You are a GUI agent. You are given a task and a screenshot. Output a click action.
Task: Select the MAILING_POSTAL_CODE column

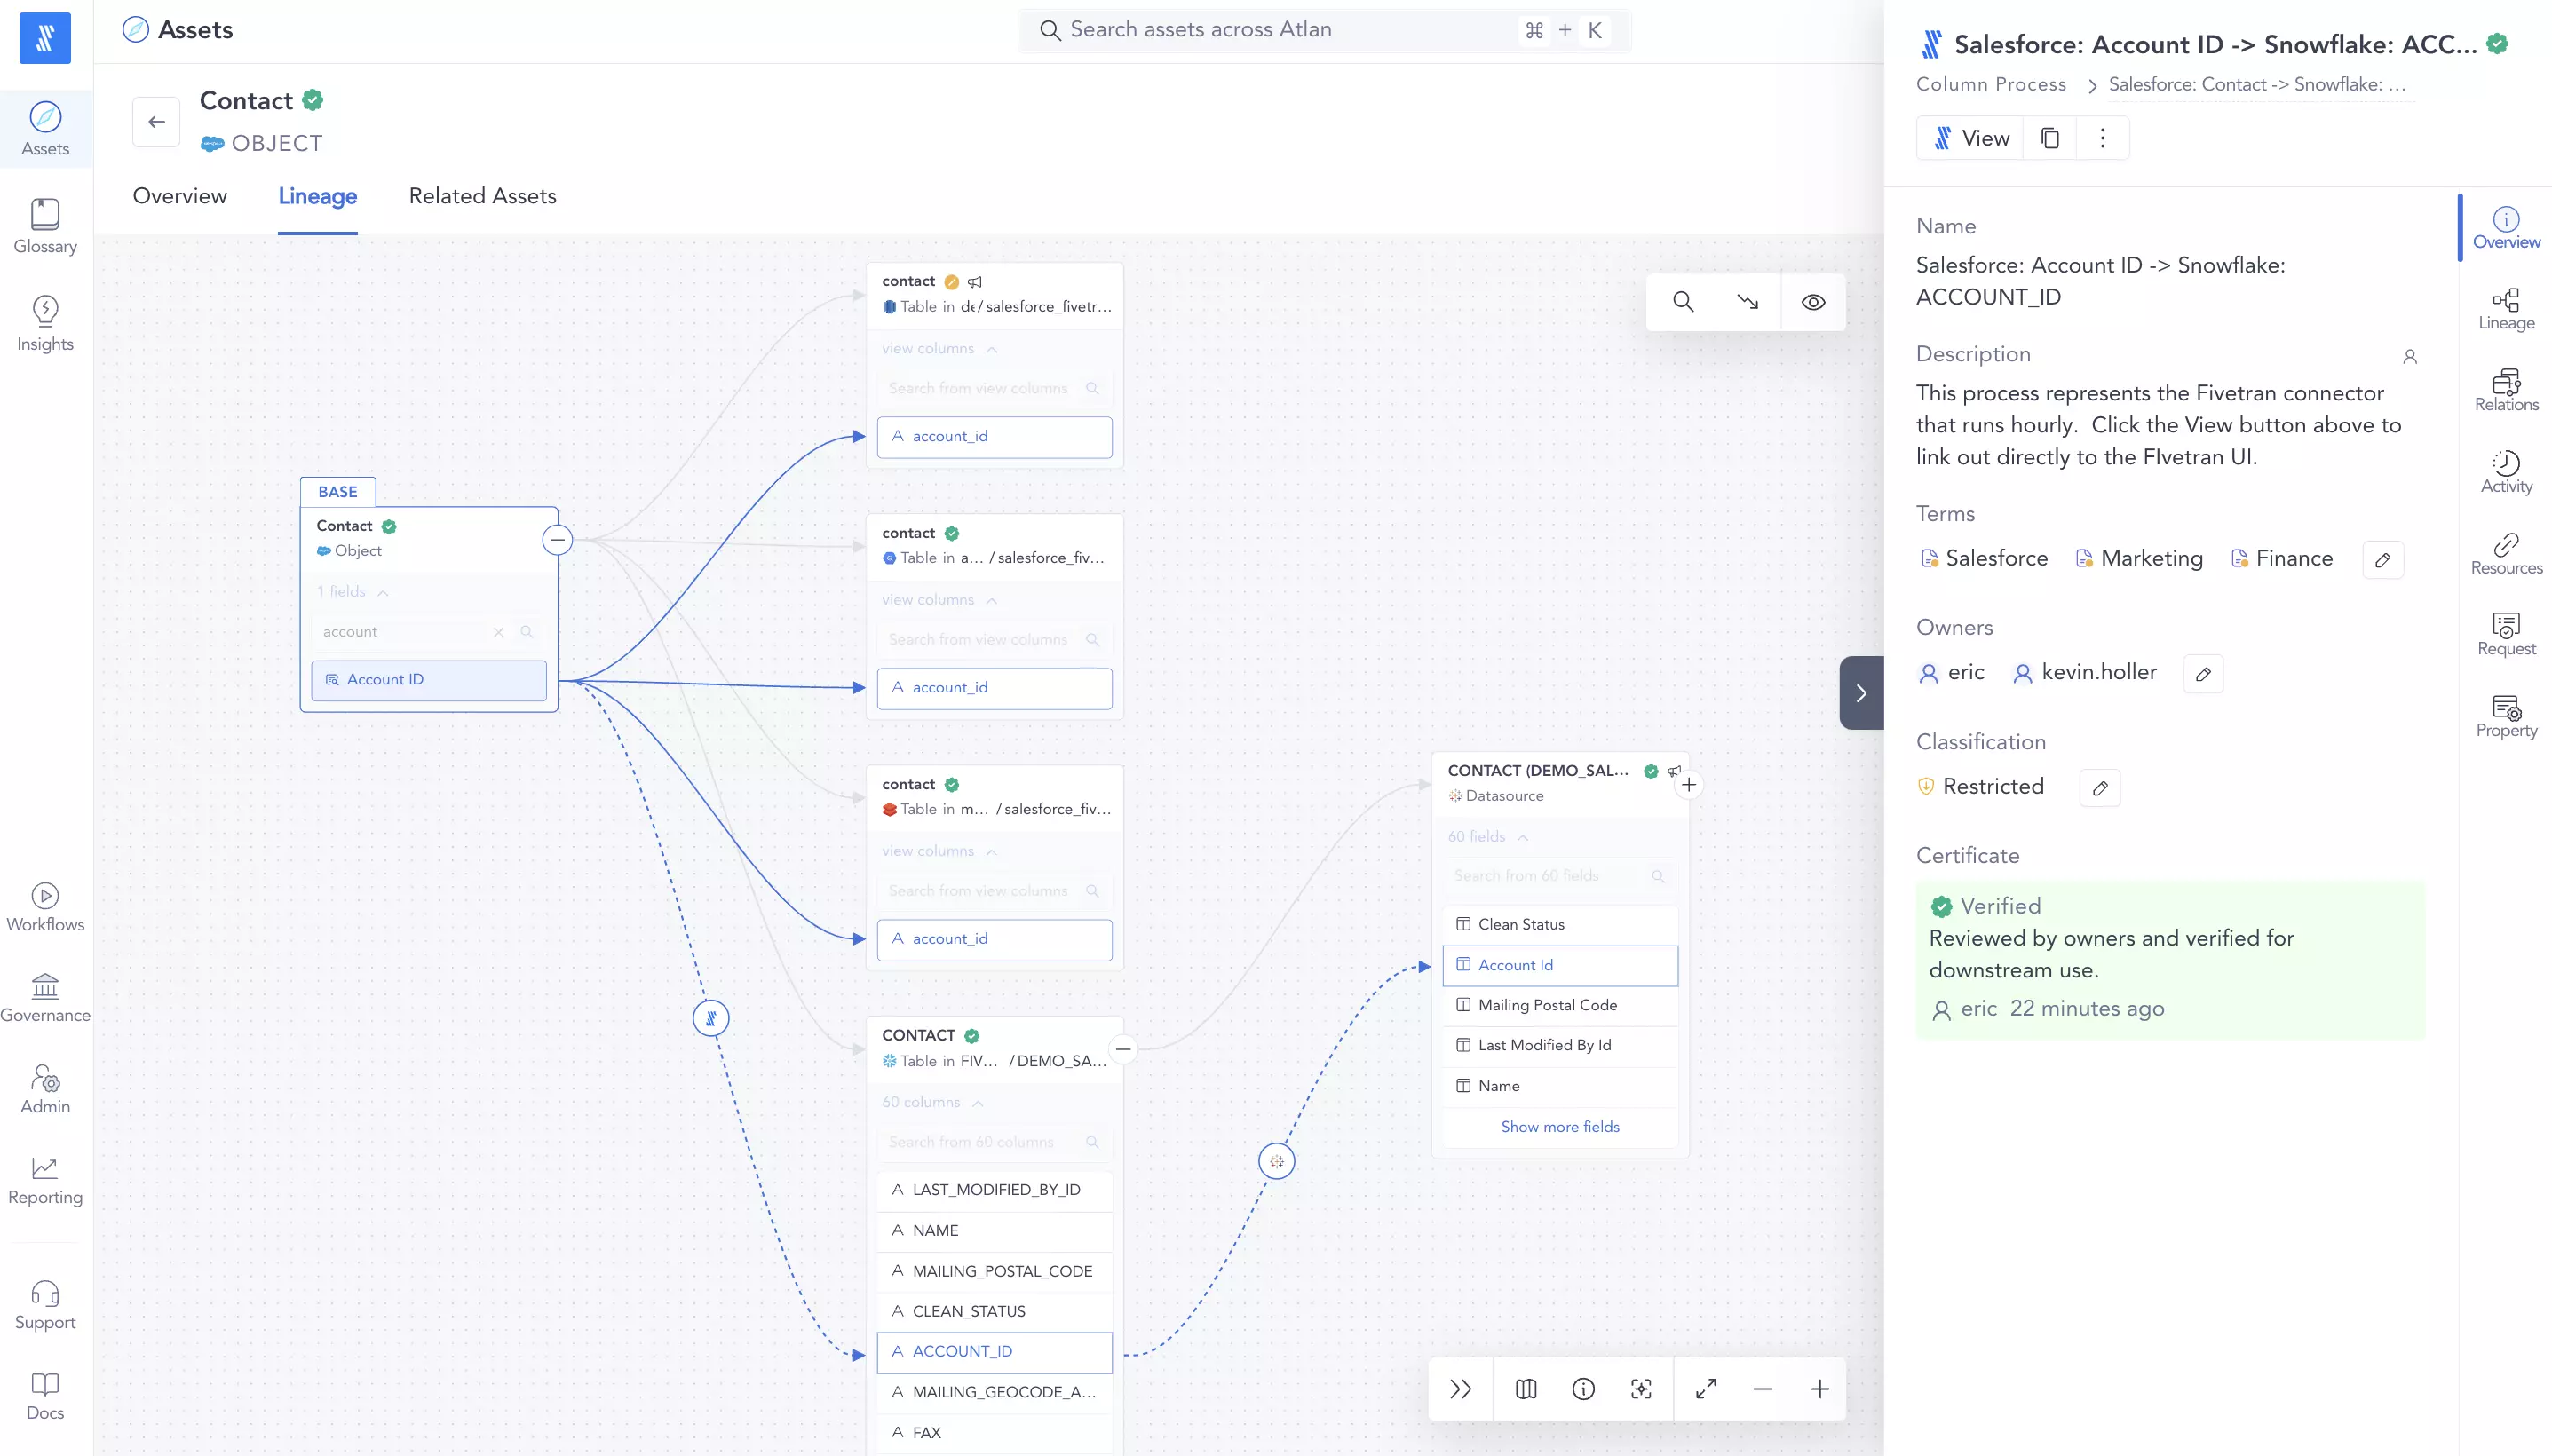994,1272
